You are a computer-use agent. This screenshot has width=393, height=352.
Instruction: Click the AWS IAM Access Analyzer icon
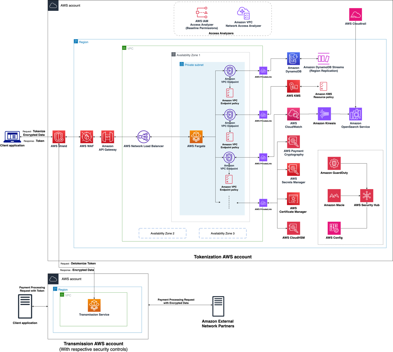tap(202, 13)
